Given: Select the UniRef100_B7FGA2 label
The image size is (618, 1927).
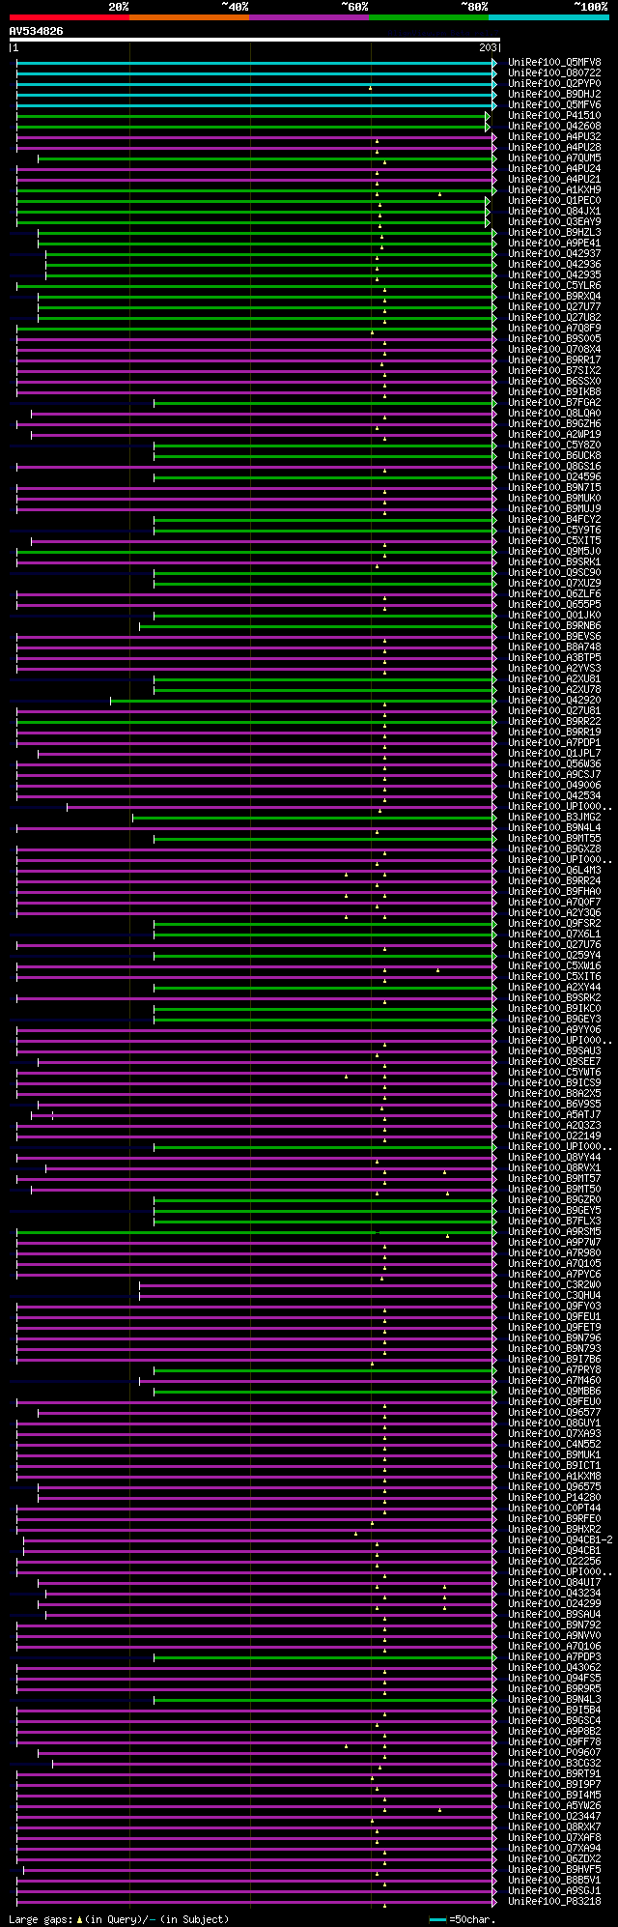Looking at the screenshot, I should [554, 403].
